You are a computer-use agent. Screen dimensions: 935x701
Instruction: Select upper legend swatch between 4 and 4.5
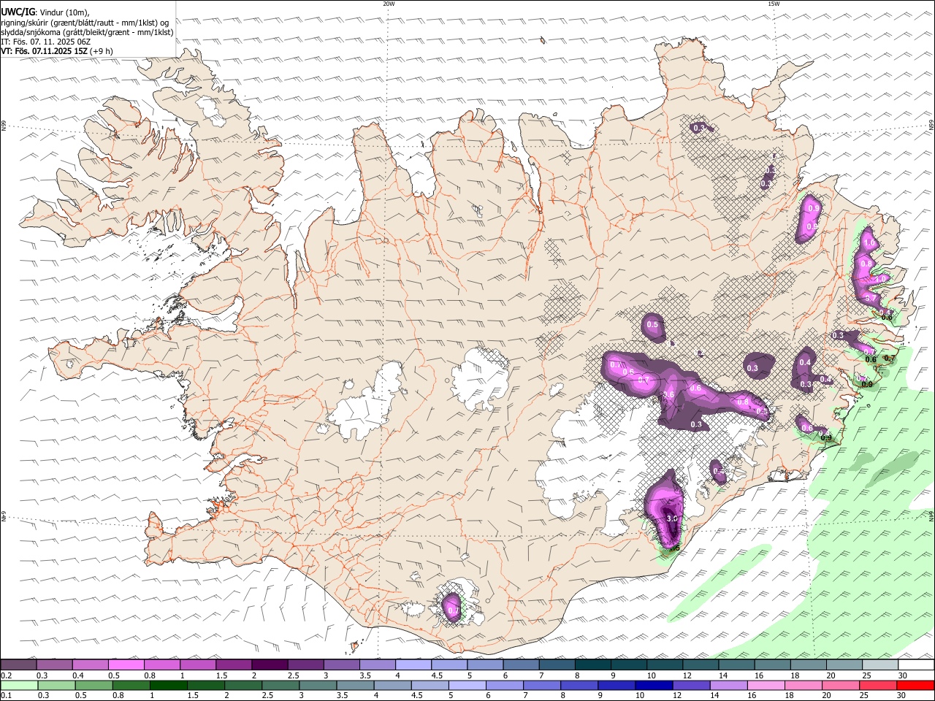tap(413, 664)
